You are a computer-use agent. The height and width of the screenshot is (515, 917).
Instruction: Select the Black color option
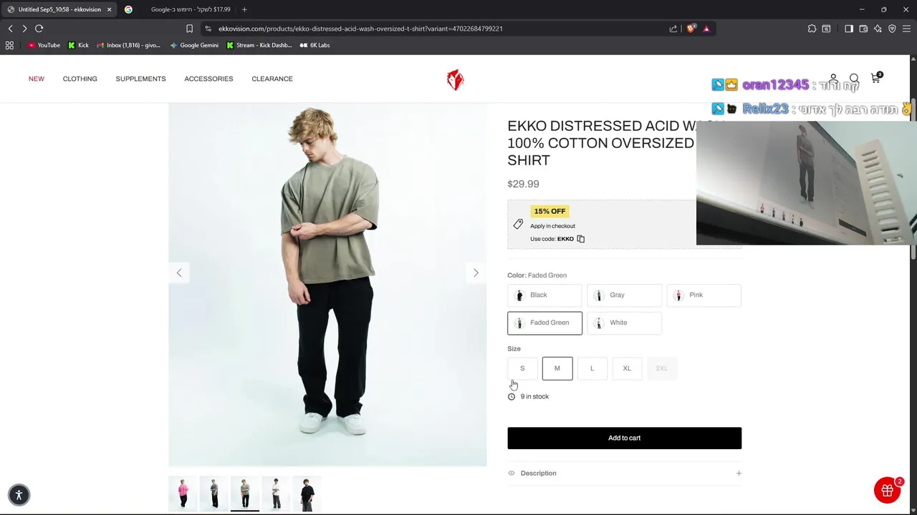[544, 295]
